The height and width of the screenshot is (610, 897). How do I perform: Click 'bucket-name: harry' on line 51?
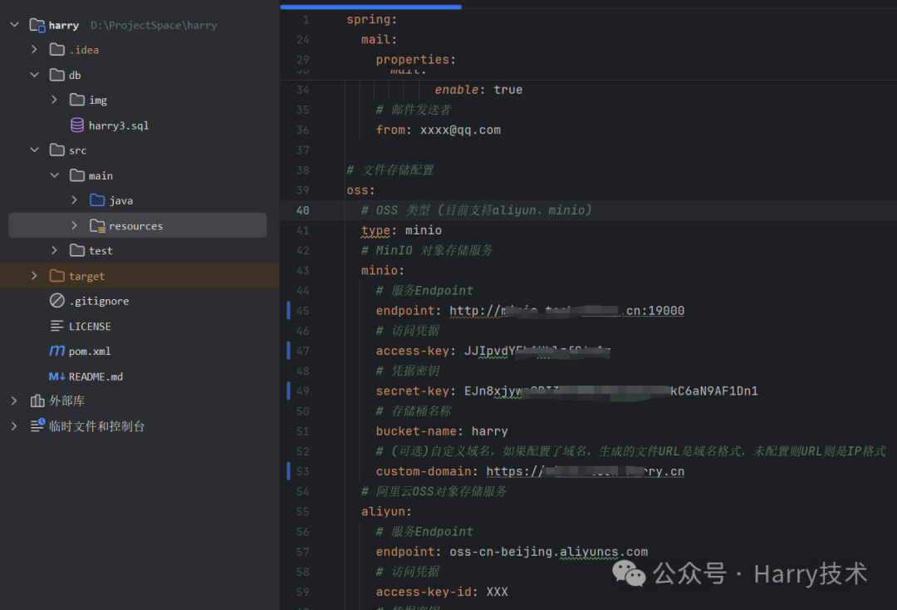(442, 431)
